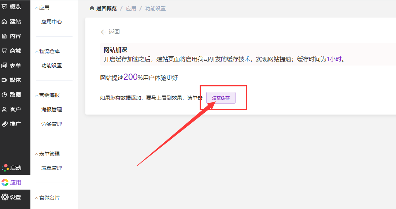Click the purple 200 speed figure
The height and width of the screenshot is (209, 396).
pos(130,77)
